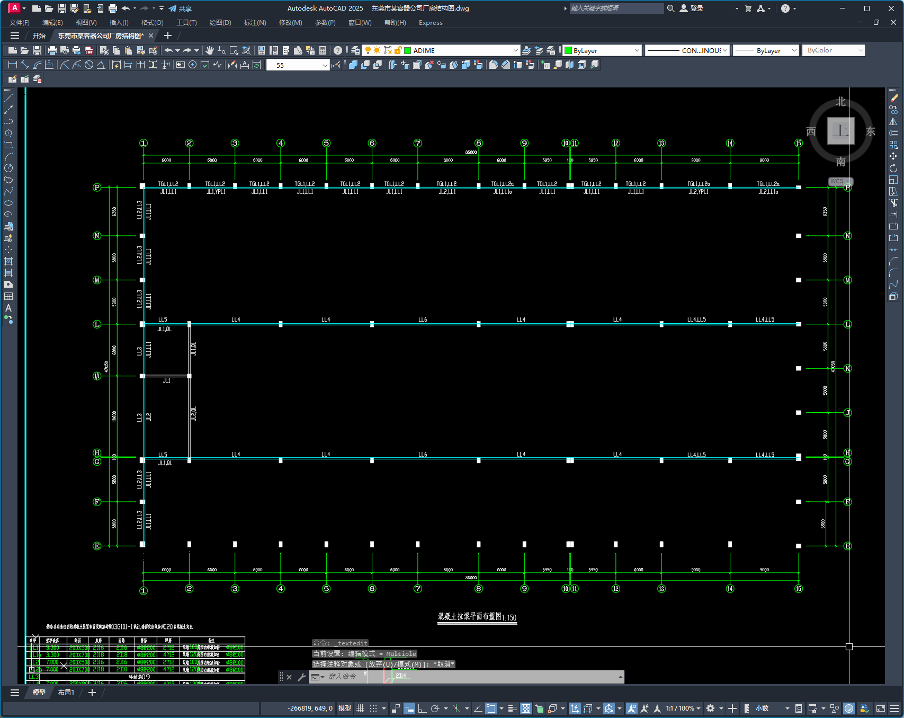Select the Pan hand tool

point(210,50)
